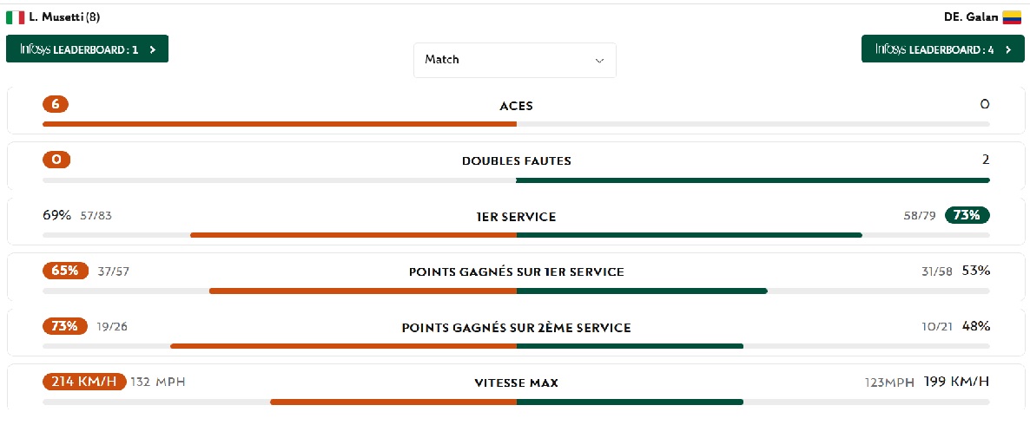The width and height of the screenshot is (1030, 425).
Task: Click the Italian flag icon beside L. Musetti
Action: point(16,16)
